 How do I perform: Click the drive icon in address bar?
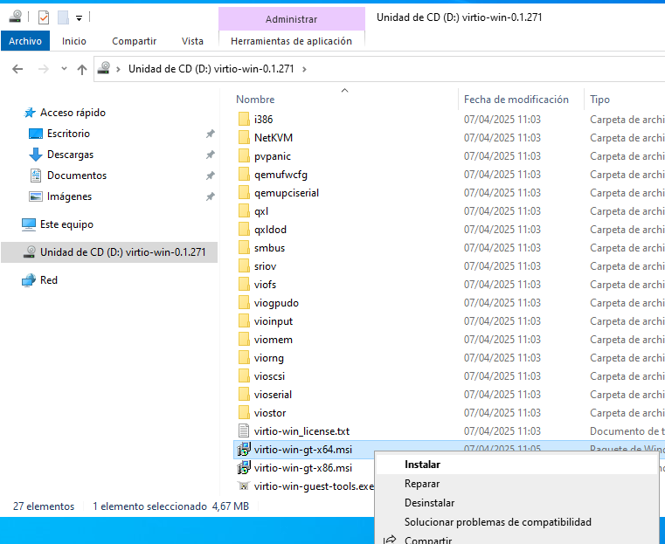pyautogui.click(x=104, y=68)
